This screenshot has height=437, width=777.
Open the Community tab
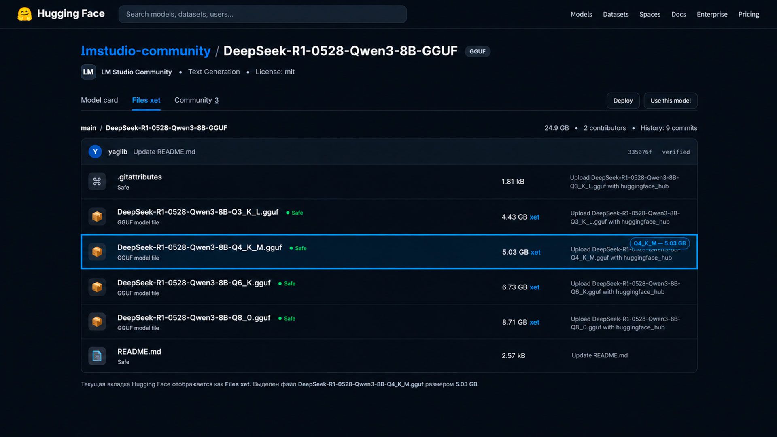tap(197, 100)
